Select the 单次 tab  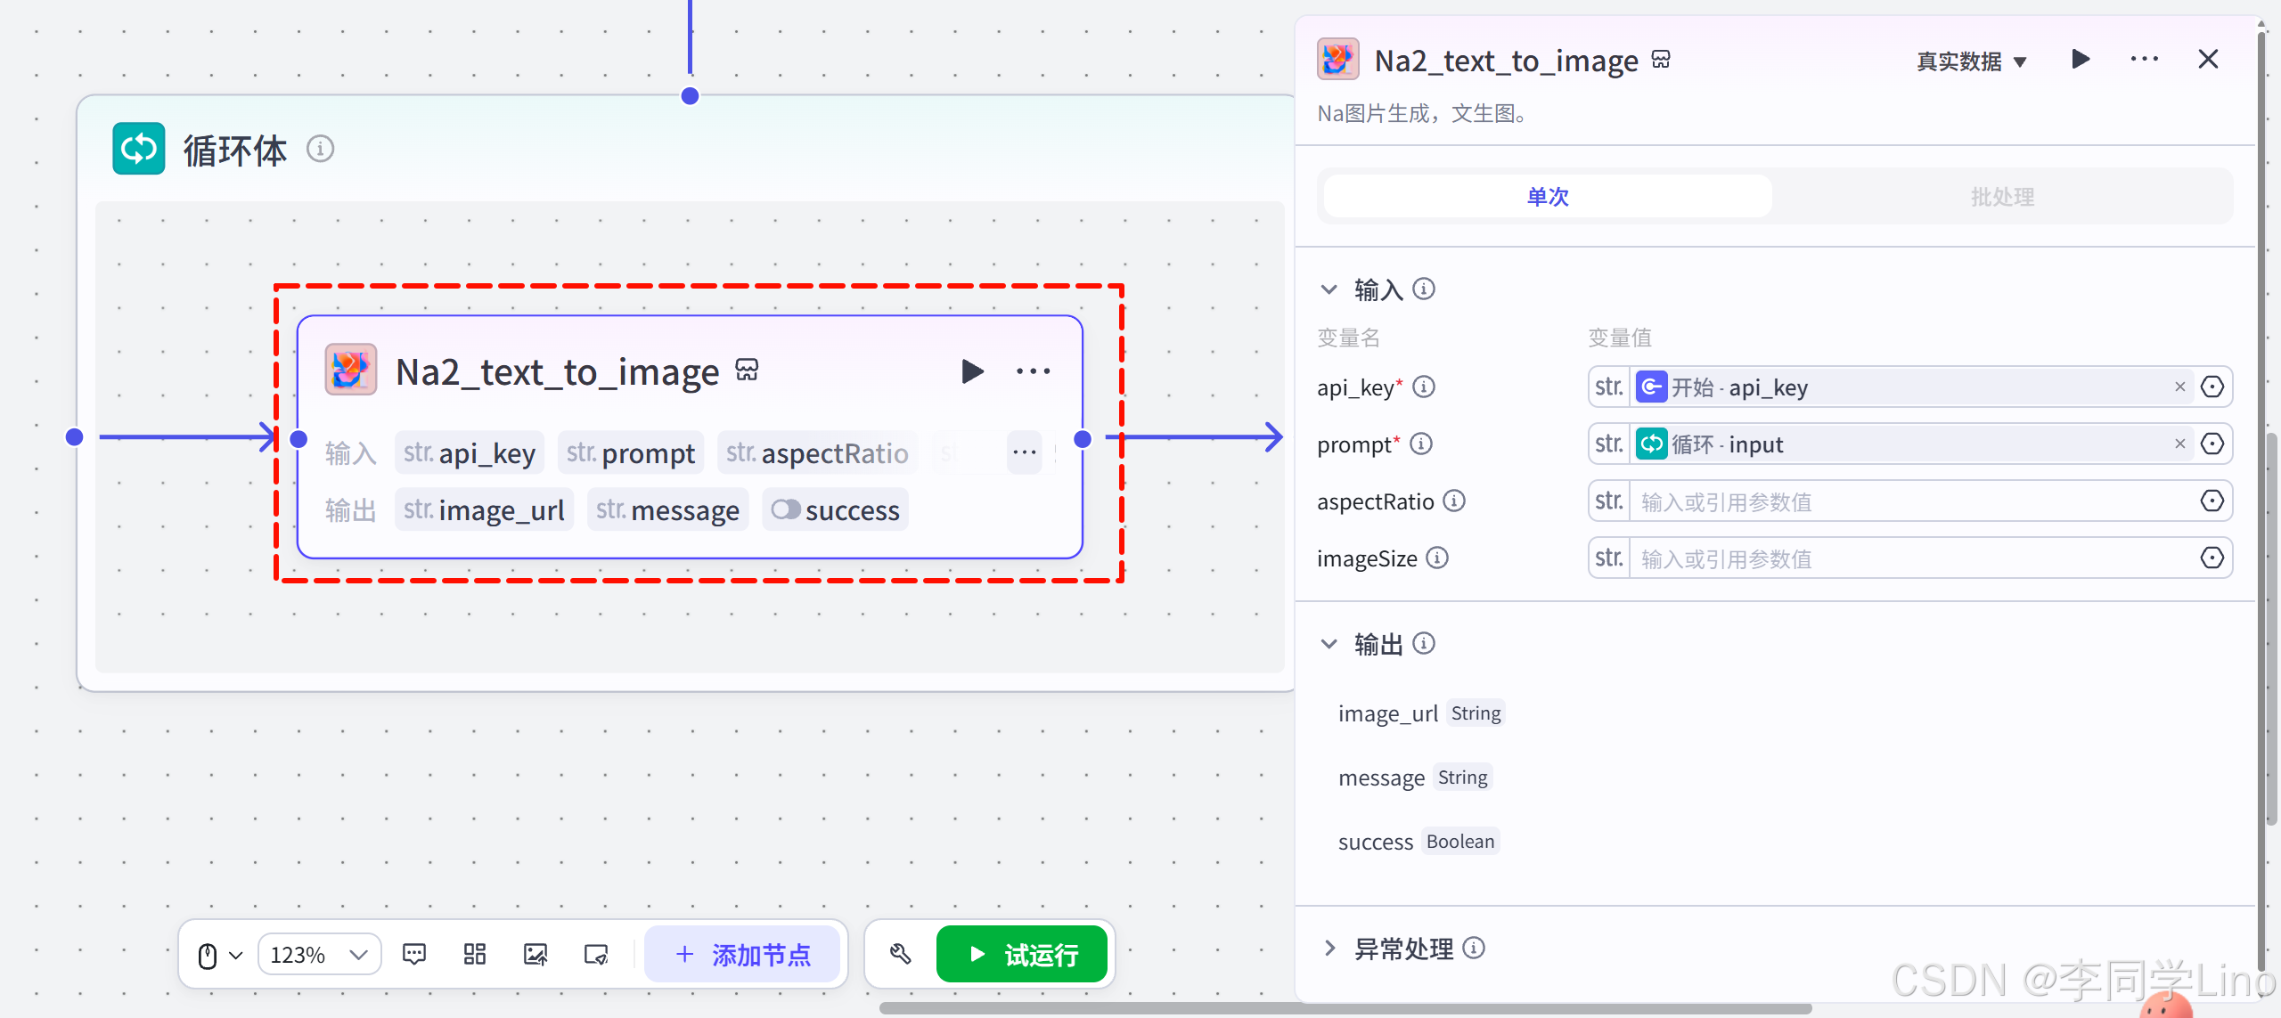(x=1548, y=197)
